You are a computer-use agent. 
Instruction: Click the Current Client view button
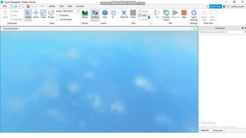tap(166, 15)
